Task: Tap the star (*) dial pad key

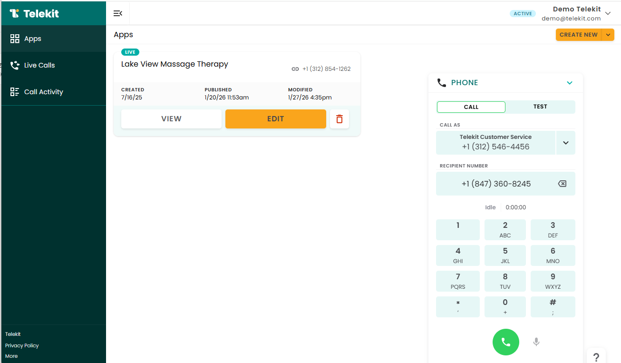Action: pos(458,307)
